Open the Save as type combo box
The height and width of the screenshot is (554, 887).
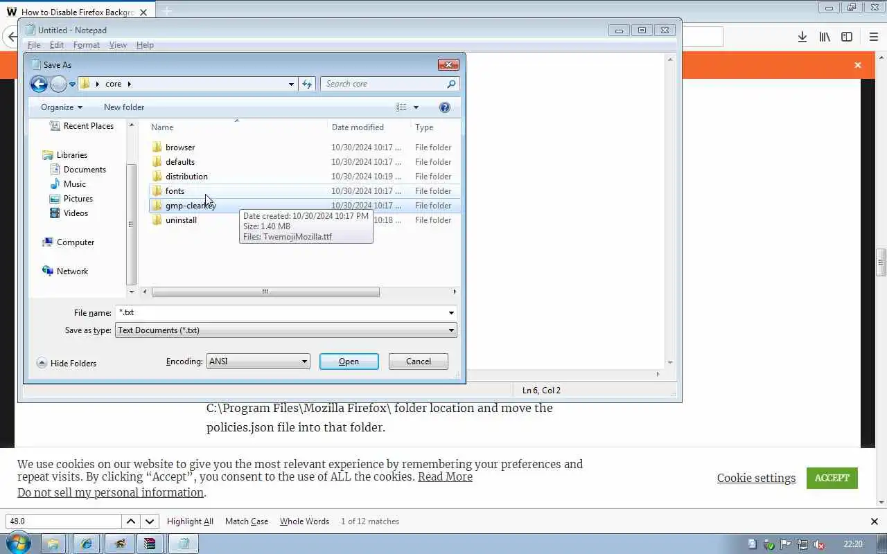286,330
